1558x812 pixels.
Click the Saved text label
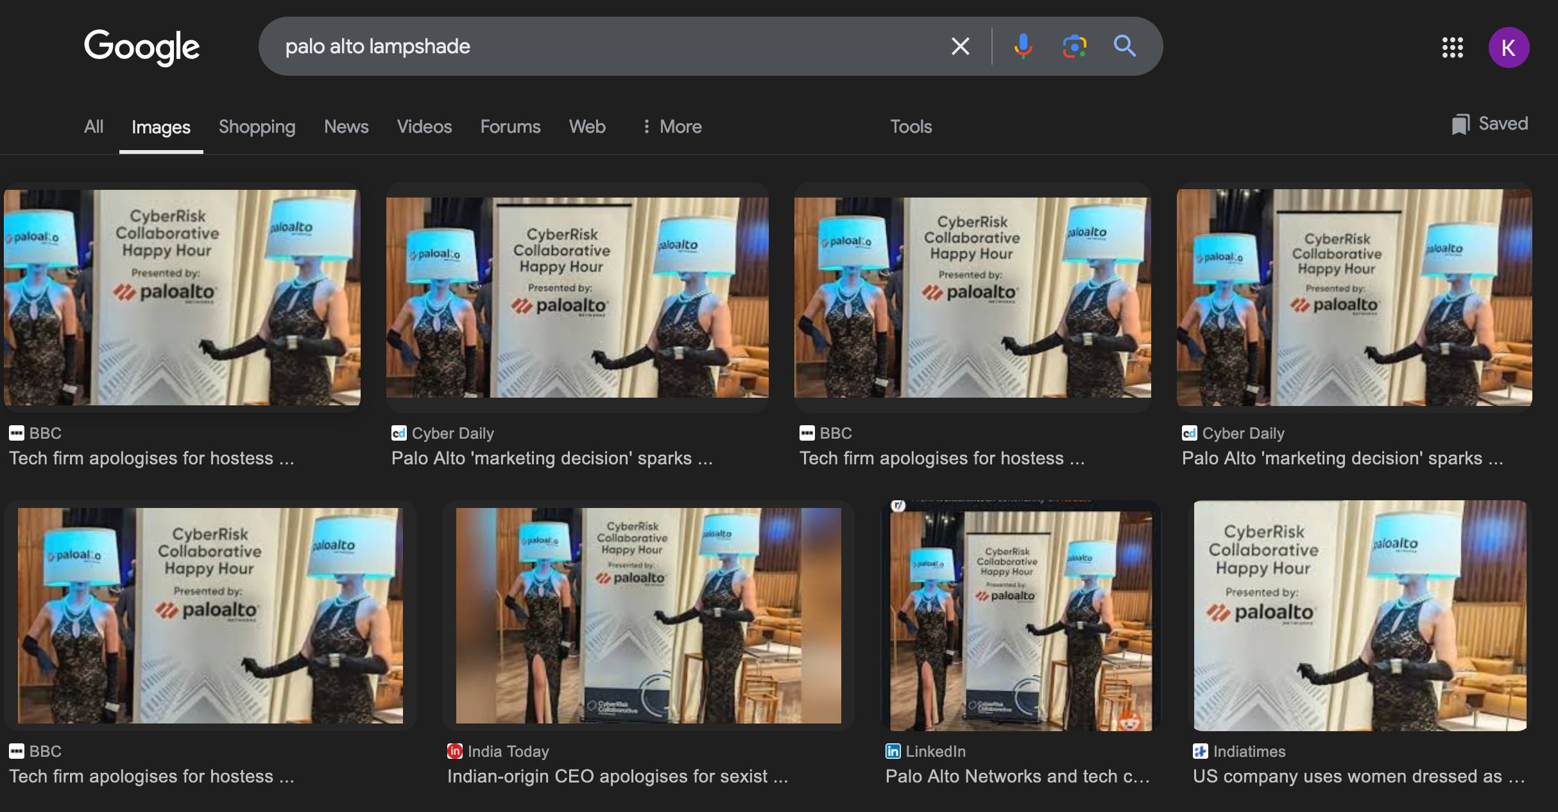[1503, 123]
